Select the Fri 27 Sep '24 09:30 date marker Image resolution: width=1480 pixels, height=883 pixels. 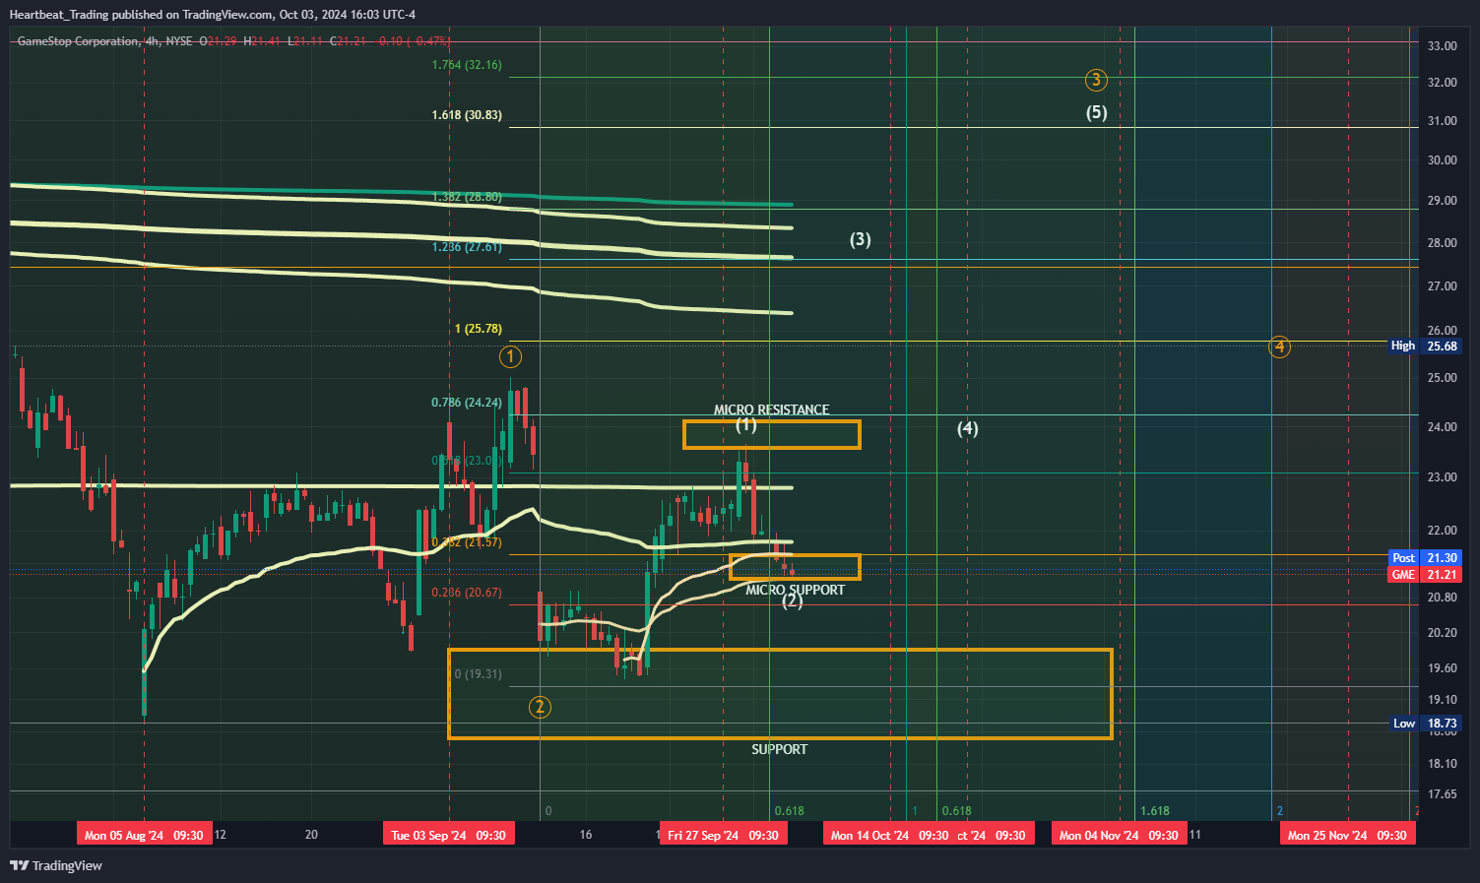pyautogui.click(x=723, y=835)
